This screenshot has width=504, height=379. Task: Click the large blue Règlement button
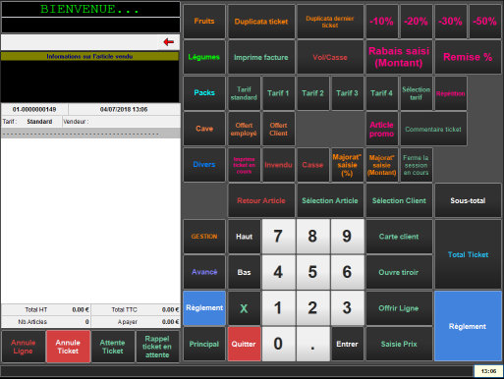[x=468, y=326]
